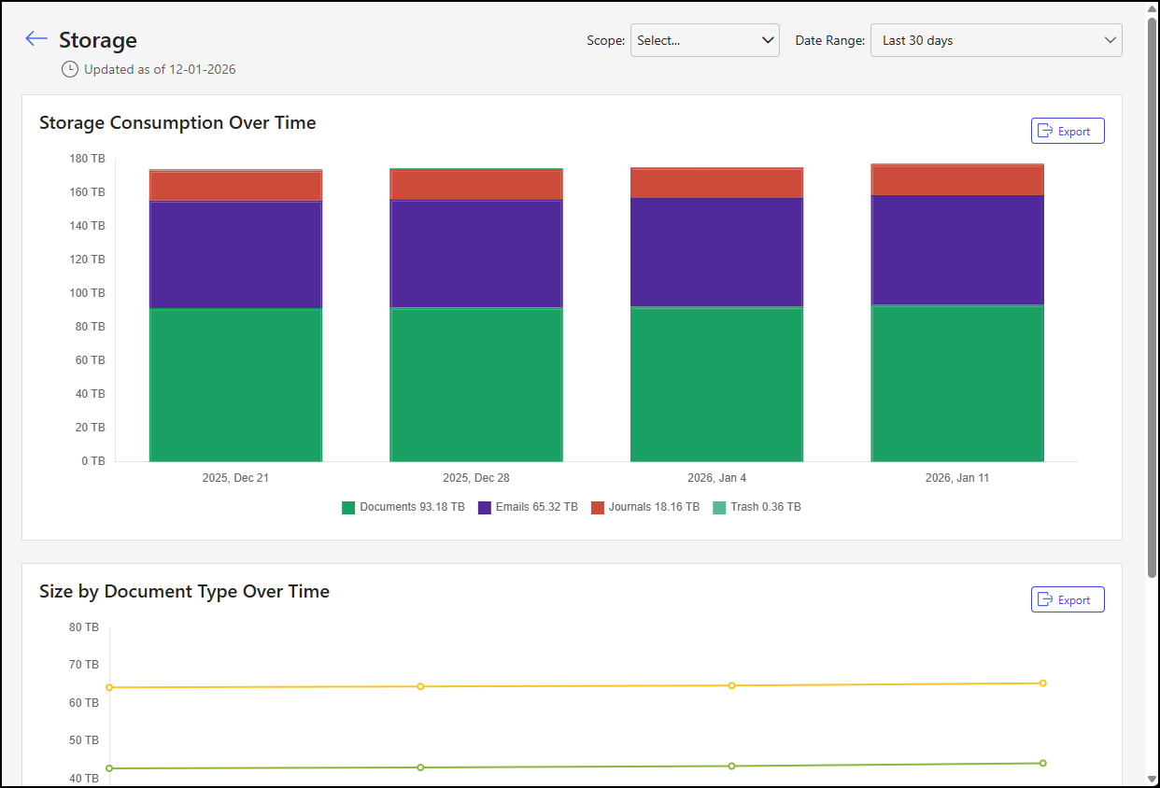This screenshot has width=1160, height=788.
Task: Open the Scope dropdown
Action: click(704, 40)
